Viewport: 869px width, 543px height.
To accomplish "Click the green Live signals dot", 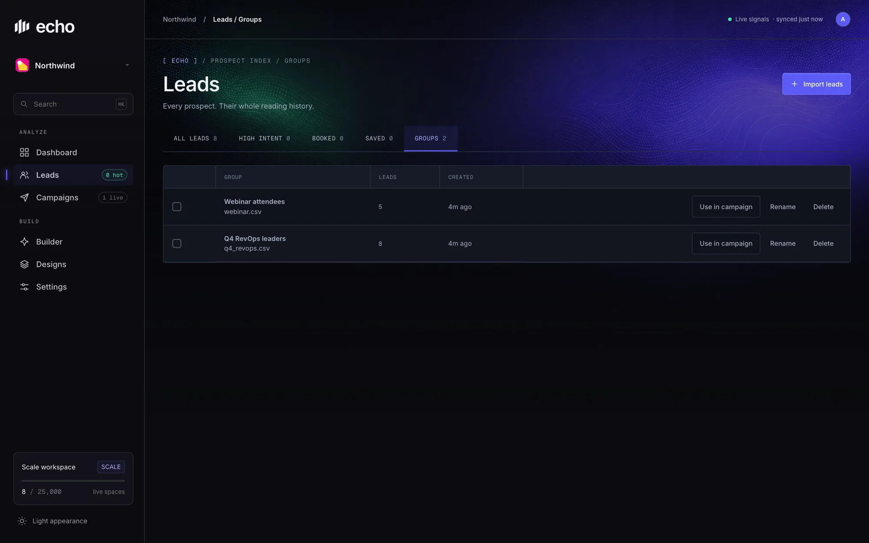I will [730, 19].
